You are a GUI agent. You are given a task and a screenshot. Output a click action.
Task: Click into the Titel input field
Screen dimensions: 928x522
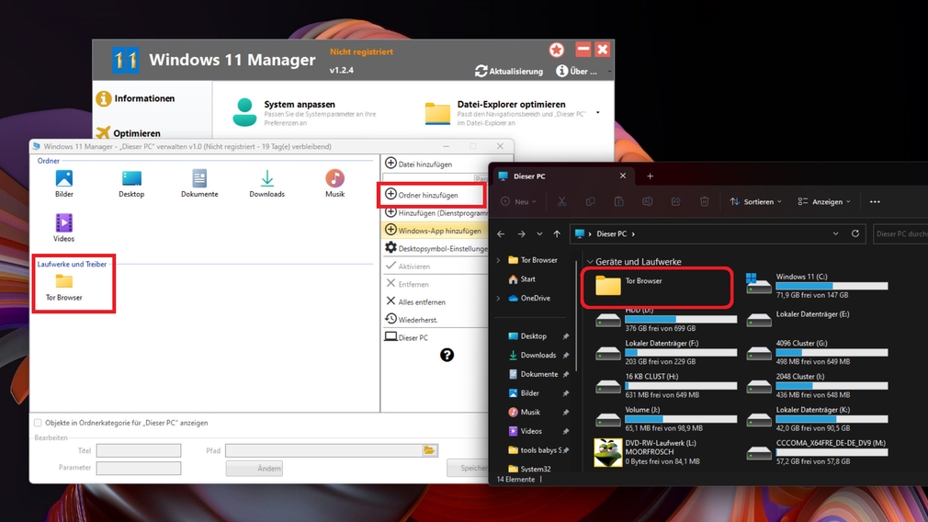click(x=138, y=450)
